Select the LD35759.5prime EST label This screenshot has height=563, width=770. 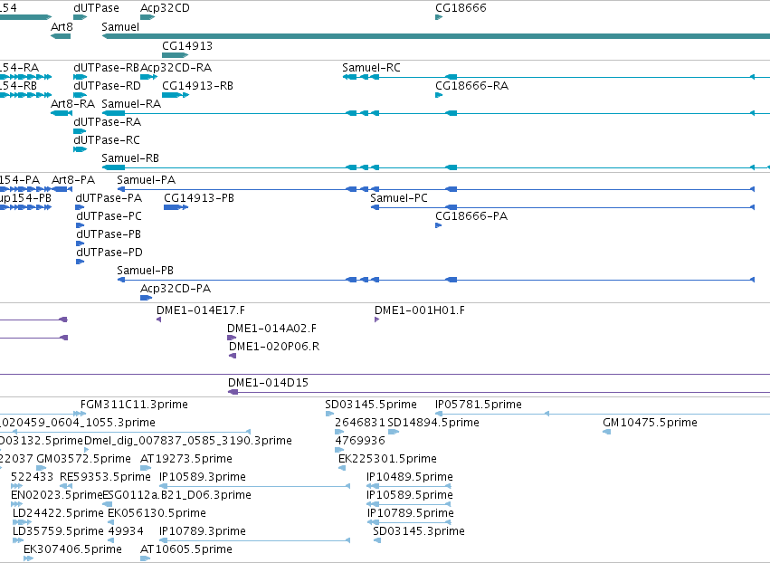click(x=58, y=531)
